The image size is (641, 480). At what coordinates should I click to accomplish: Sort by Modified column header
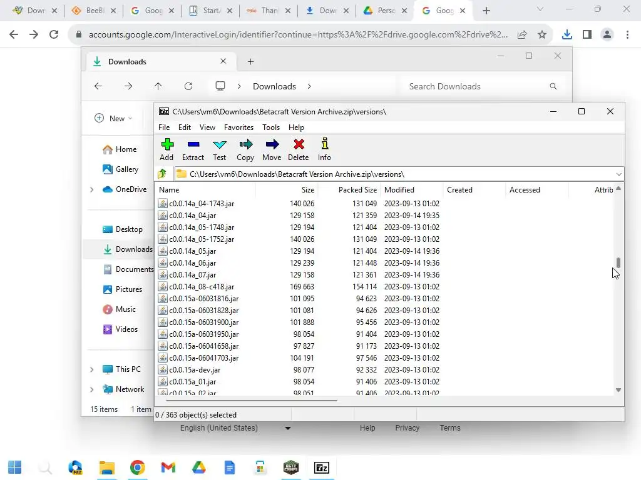[412, 190]
